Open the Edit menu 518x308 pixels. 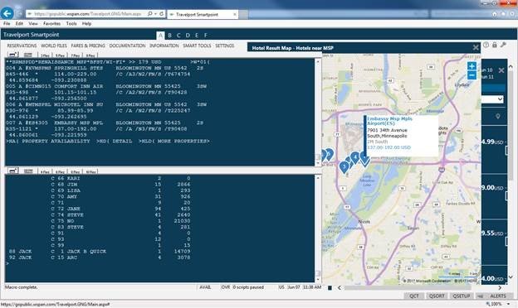[19, 24]
